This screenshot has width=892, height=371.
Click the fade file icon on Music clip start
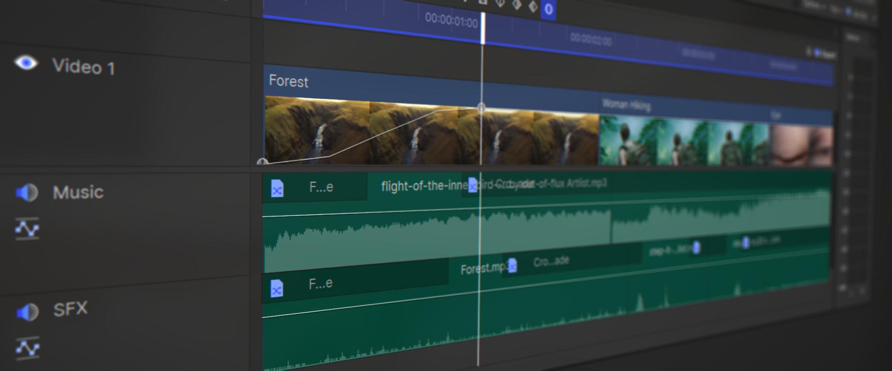[277, 188]
